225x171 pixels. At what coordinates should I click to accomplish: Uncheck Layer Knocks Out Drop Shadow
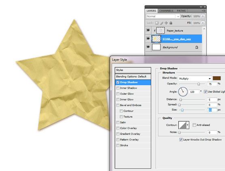pos(181,139)
